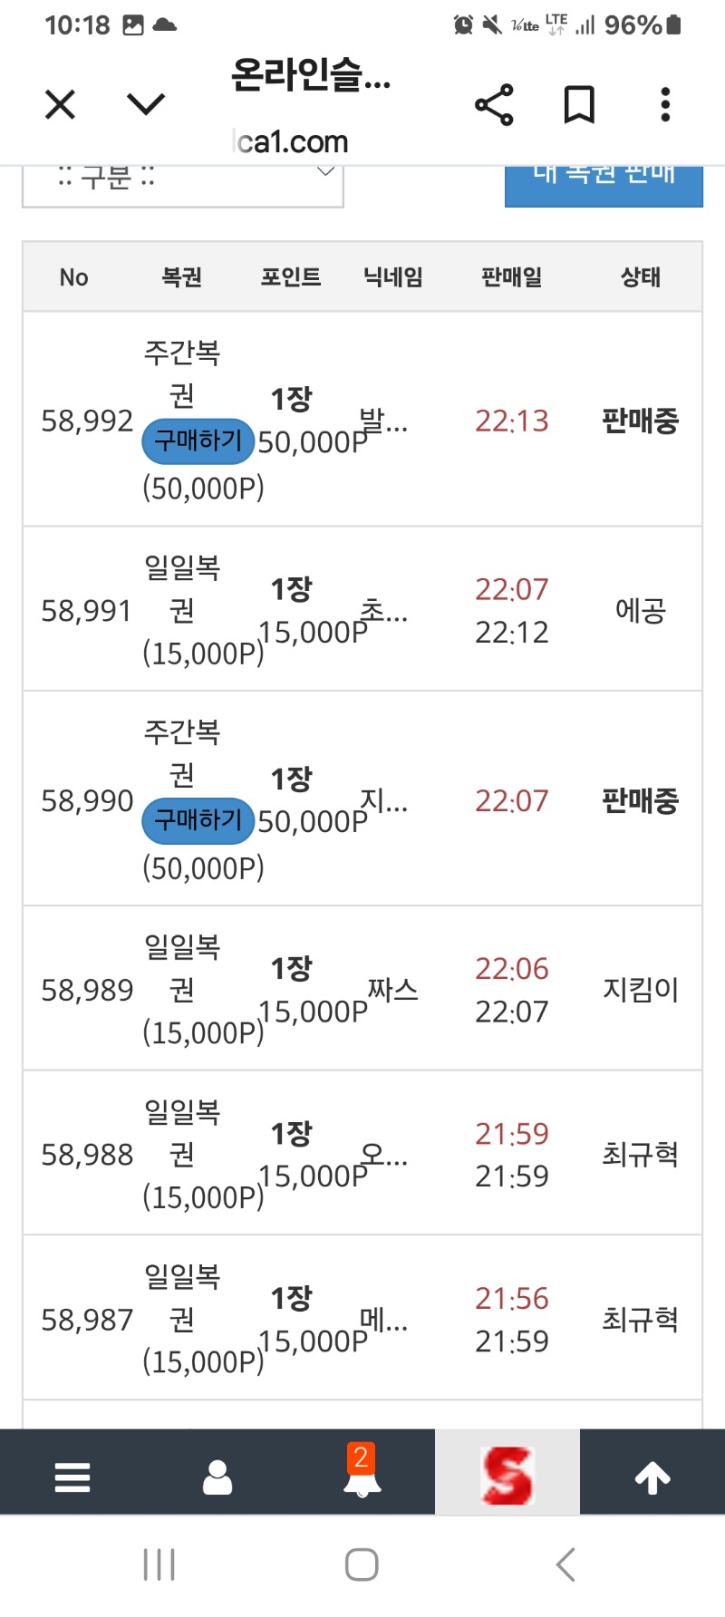Select the 상태 column header
725x1617 pixels.
[x=640, y=277]
